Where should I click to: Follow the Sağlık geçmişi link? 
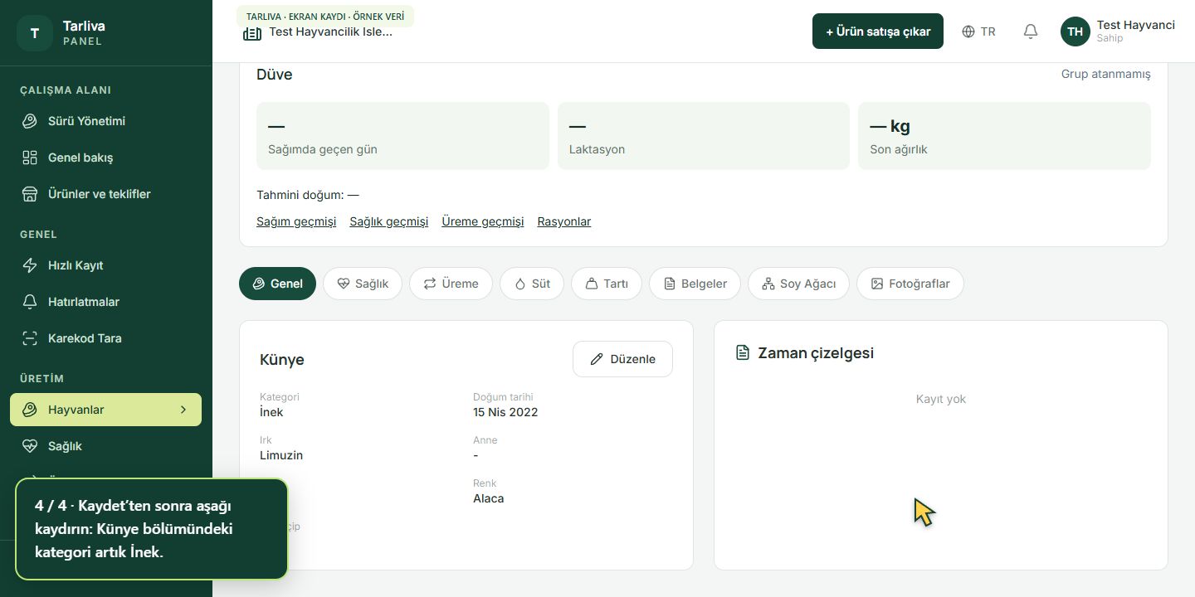point(389,221)
